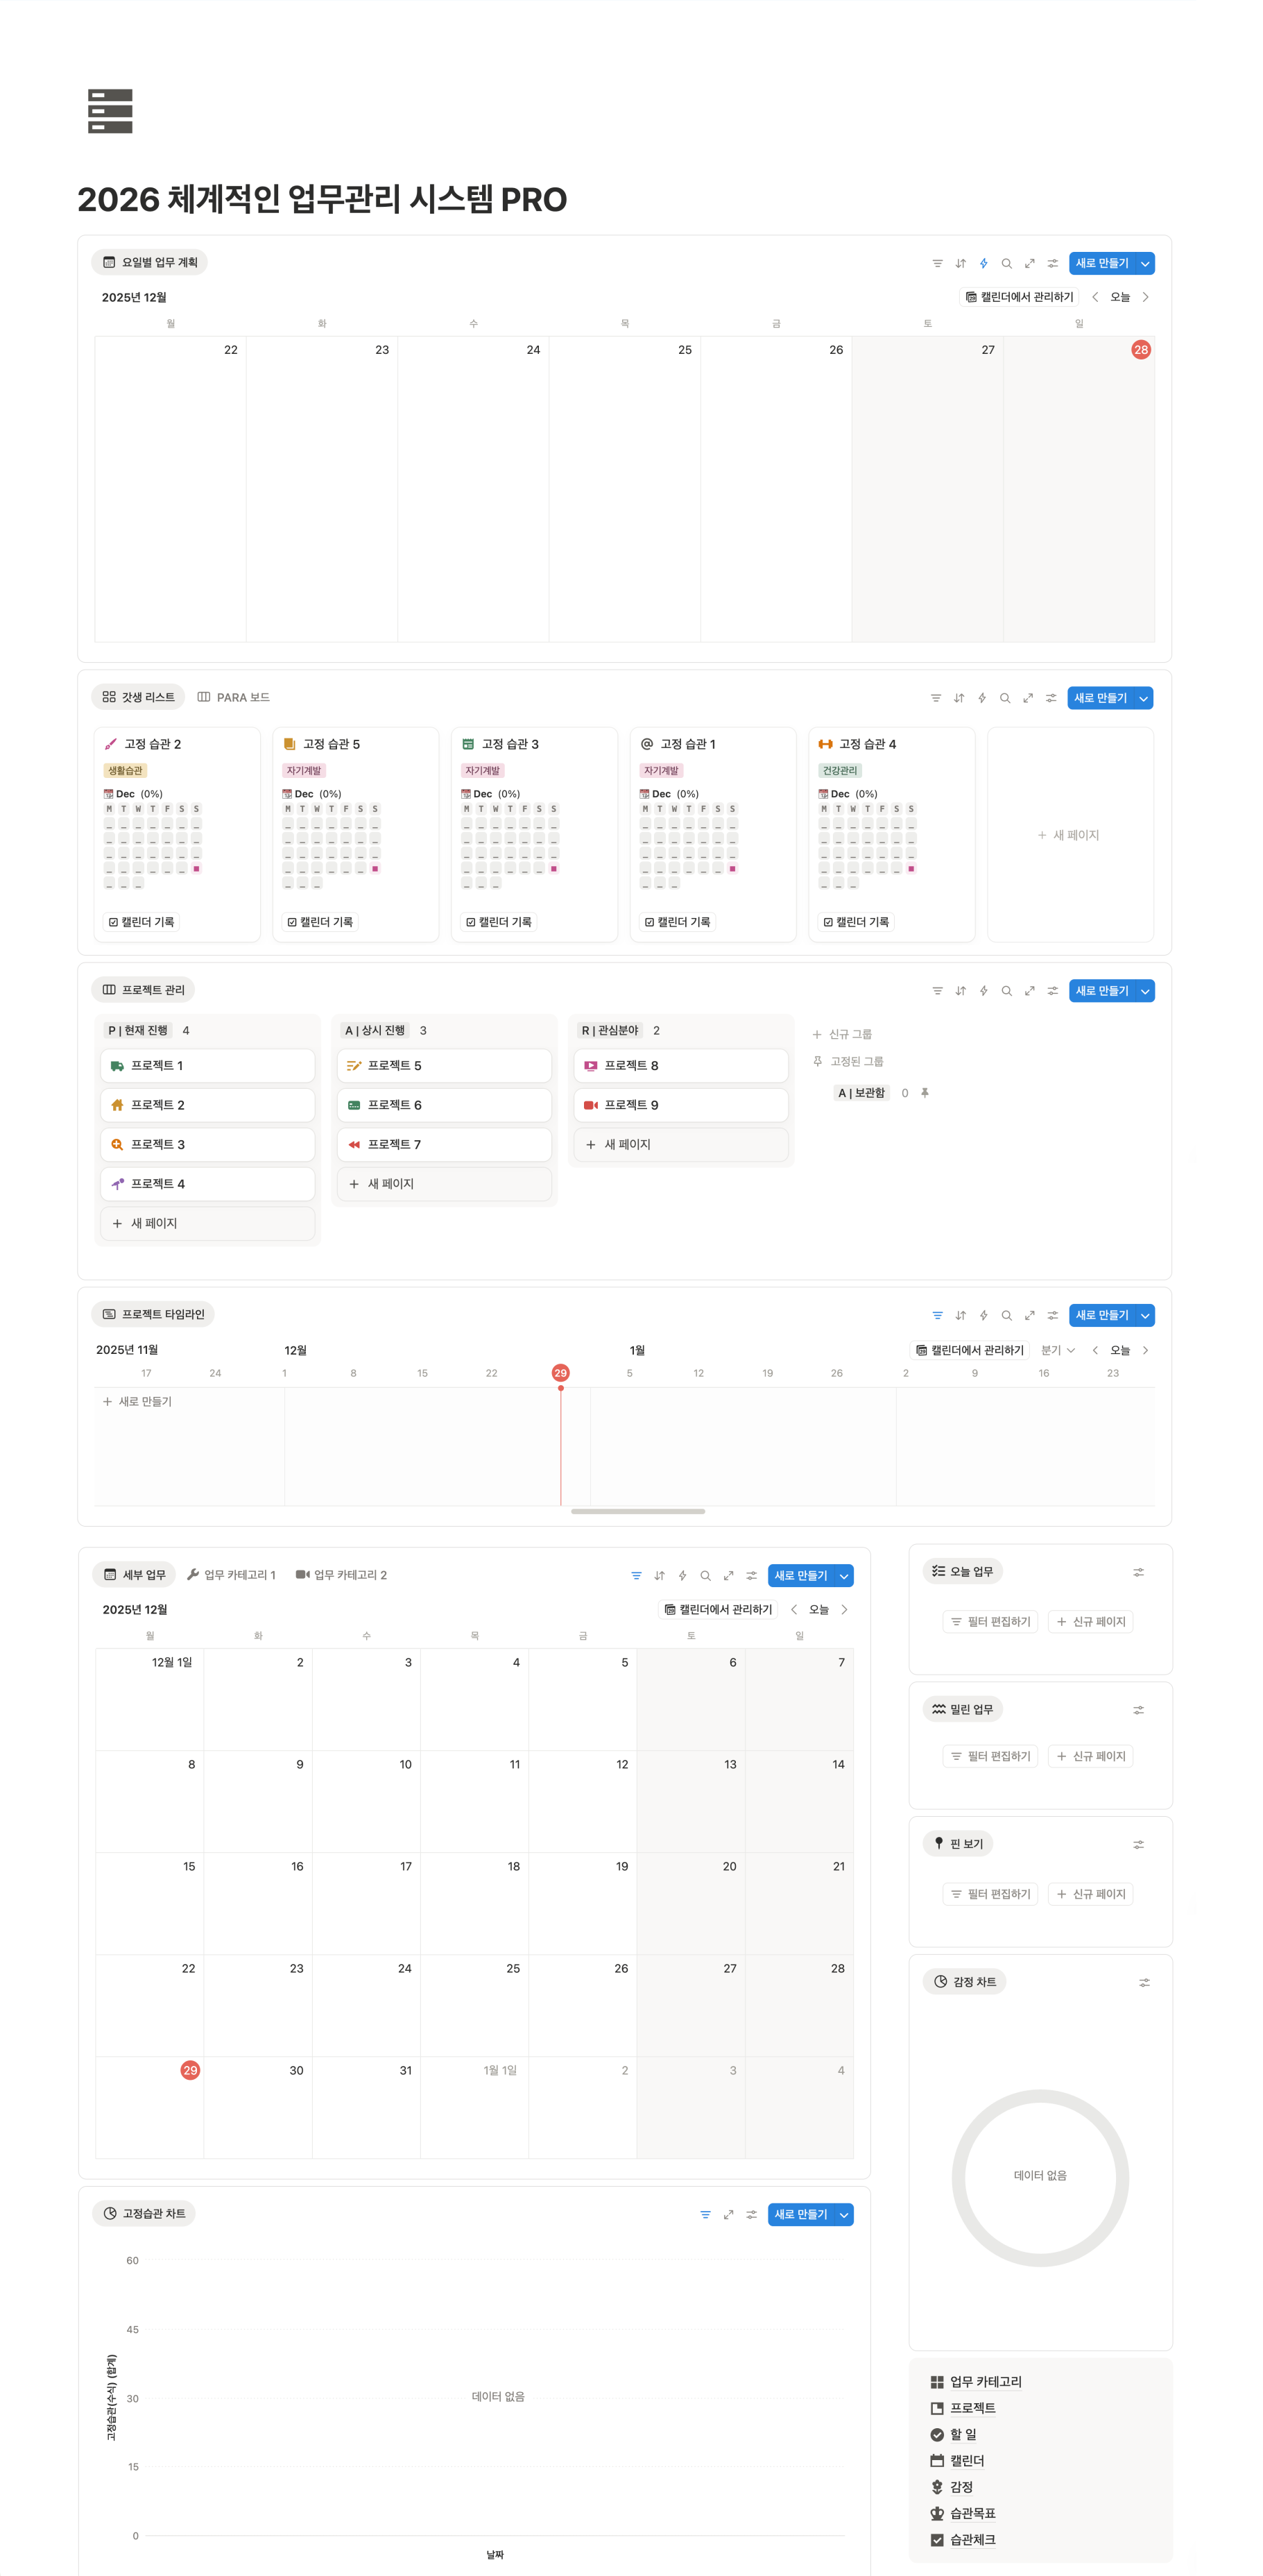Click the blue filter icon in 프로젝트 타임라인
Viewport: 1263px width, 2576px height.
pyautogui.click(x=937, y=1315)
